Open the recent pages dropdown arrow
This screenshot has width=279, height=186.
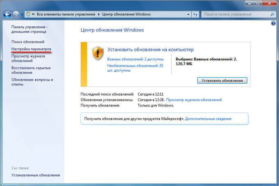(x=22, y=15)
